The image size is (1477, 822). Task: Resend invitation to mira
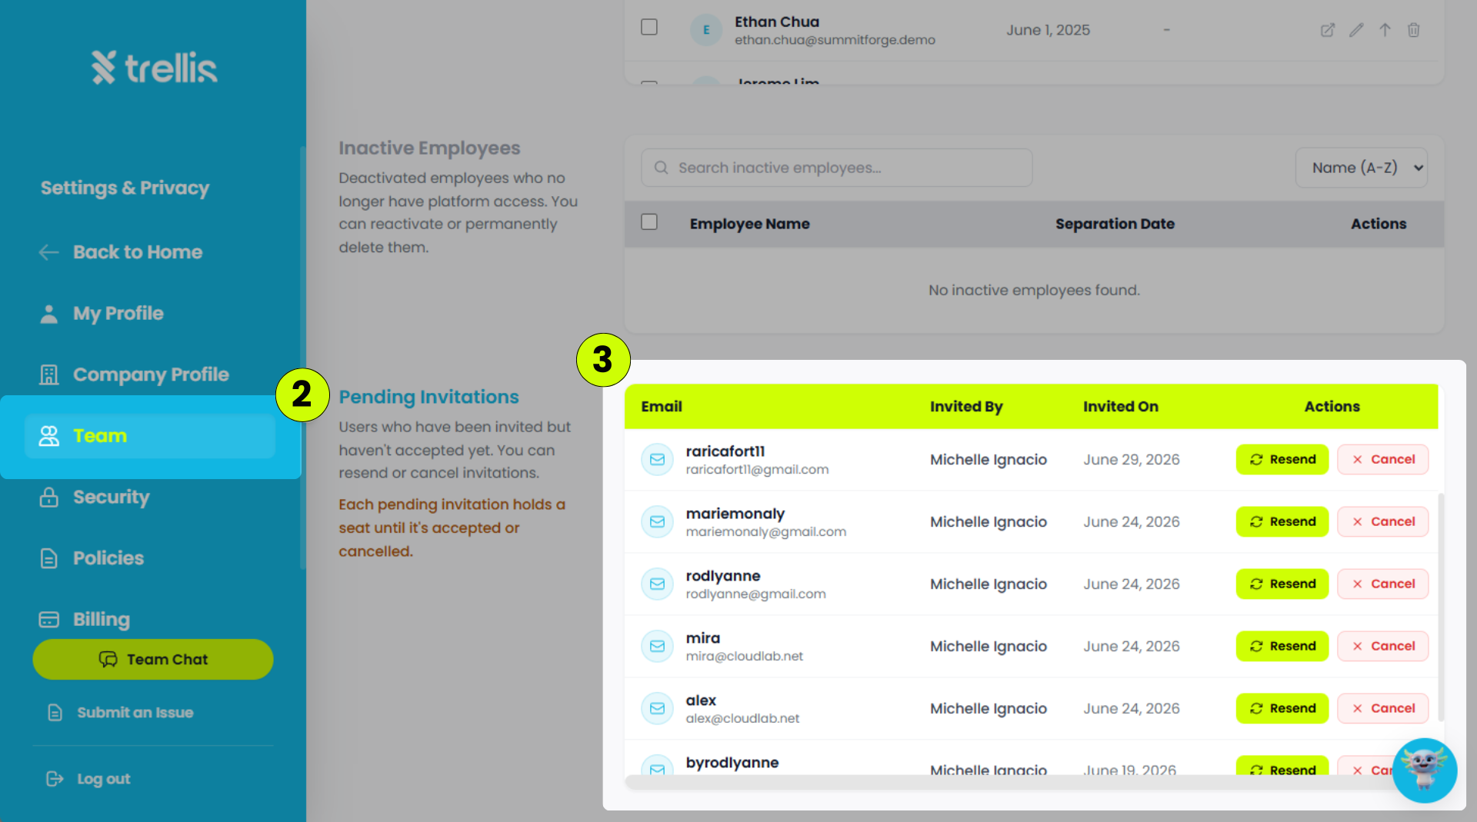1282,646
